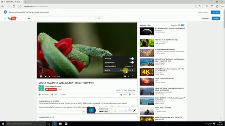Image resolution: width=225 pixels, height=126 pixels.
Task: Click the YouTube search box
Action: click(61, 18)
